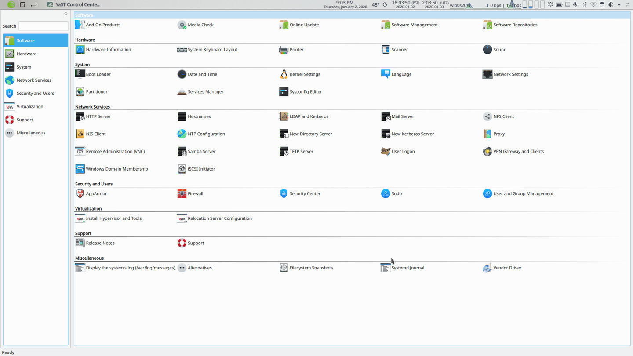Select System category in sidebar

(x=36, y=67)
